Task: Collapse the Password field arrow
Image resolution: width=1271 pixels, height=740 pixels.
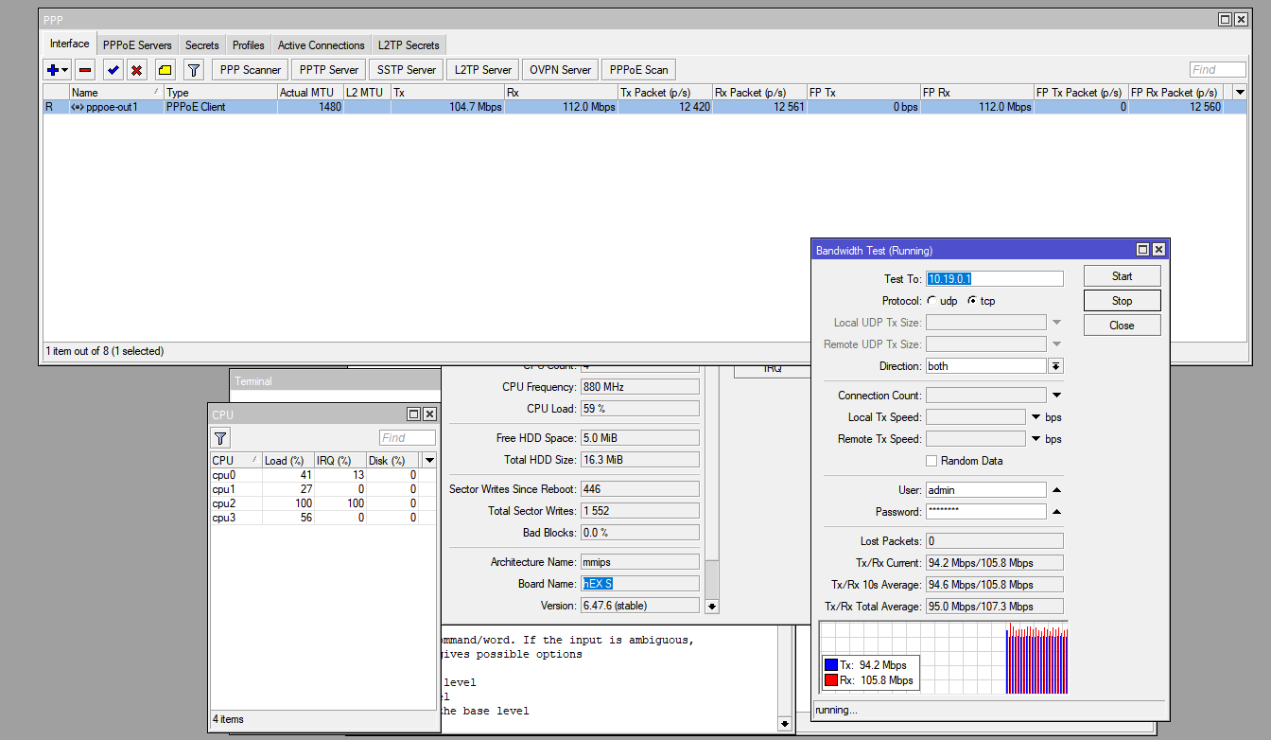Action: coord(1057,512)
